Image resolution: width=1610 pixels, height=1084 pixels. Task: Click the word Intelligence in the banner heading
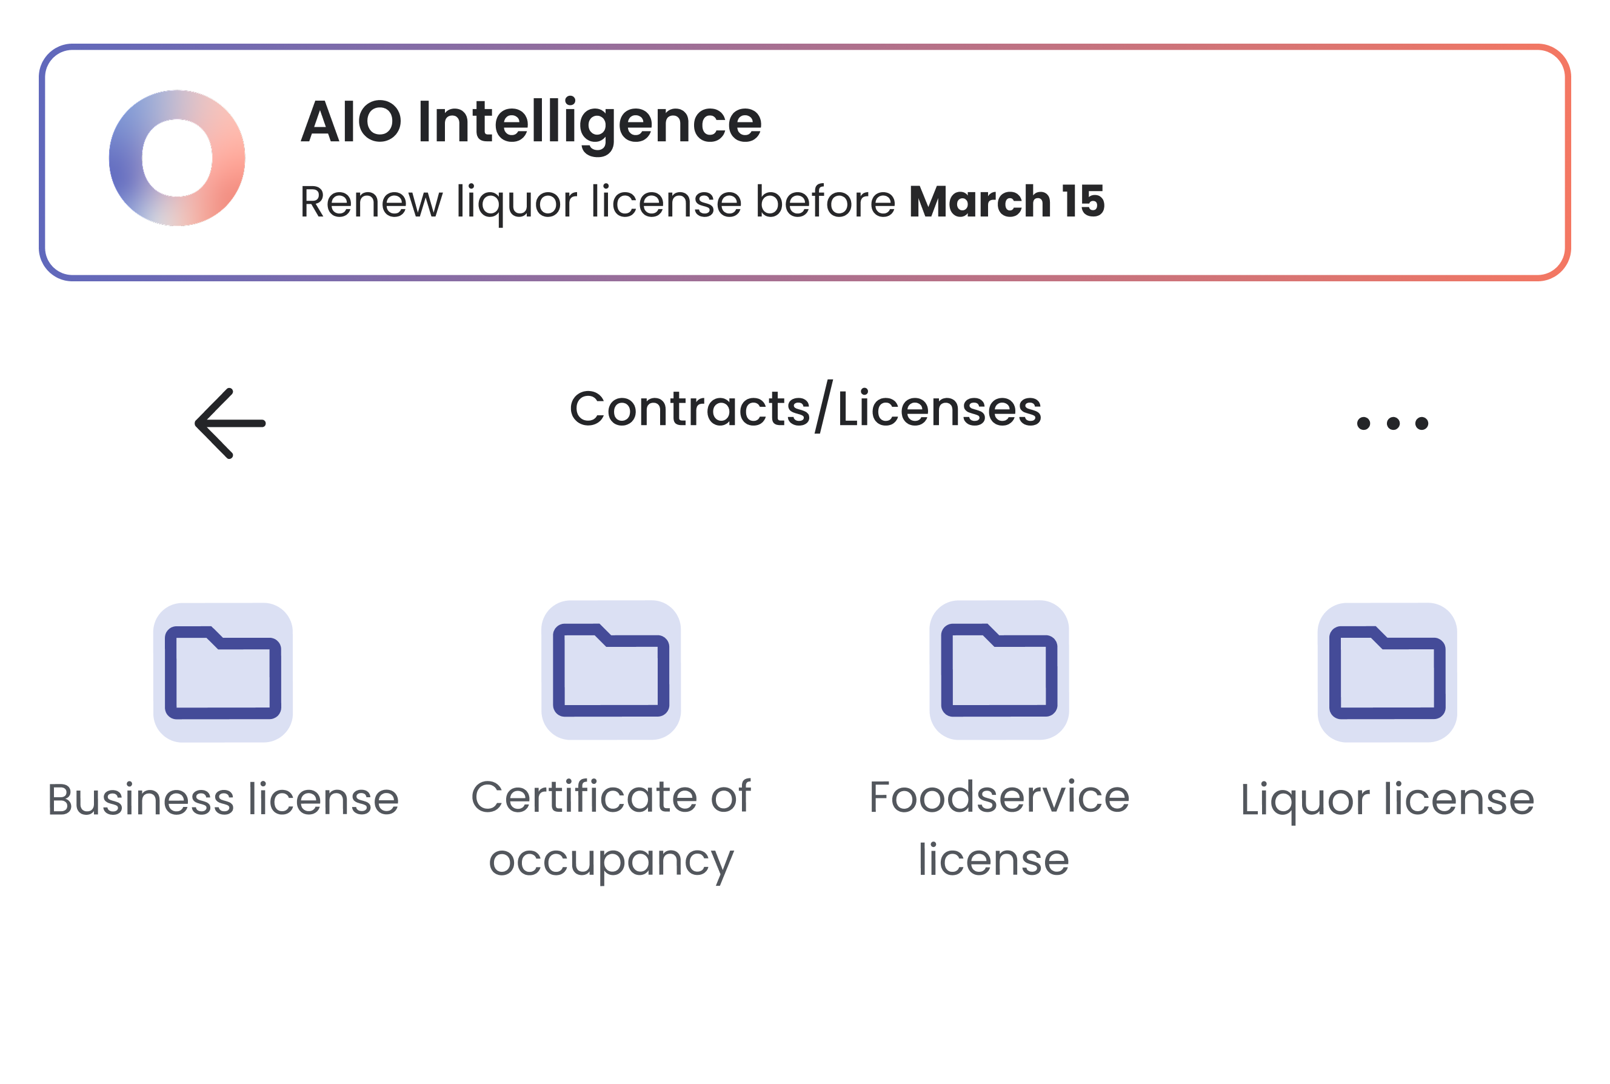[x=589, y=122]
